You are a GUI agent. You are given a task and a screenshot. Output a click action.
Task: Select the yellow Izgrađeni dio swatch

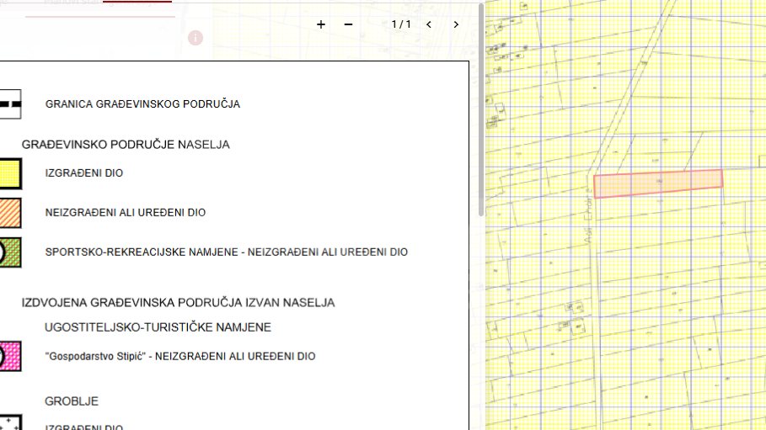[10, 173]
